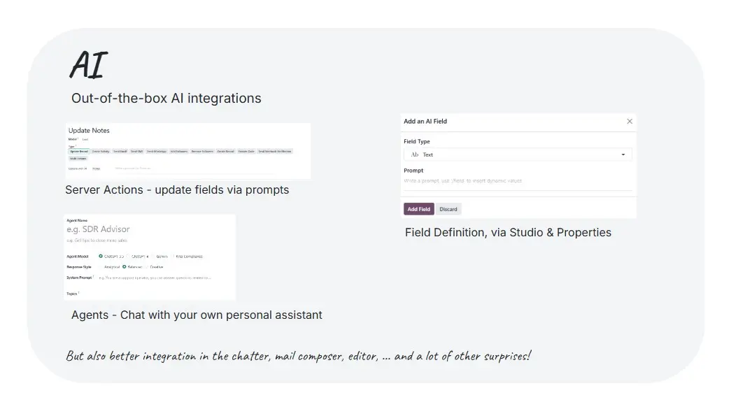Select the Creative response style radio
The height and width of the screenshot is (409, 731).
[x=148, y=267]
